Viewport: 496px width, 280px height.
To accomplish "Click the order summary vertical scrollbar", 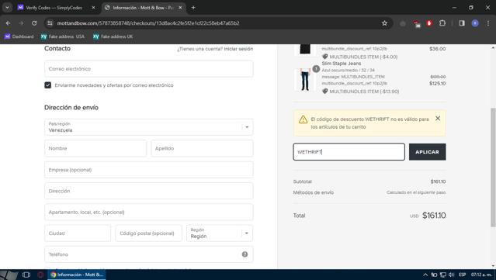I will 493,168.
